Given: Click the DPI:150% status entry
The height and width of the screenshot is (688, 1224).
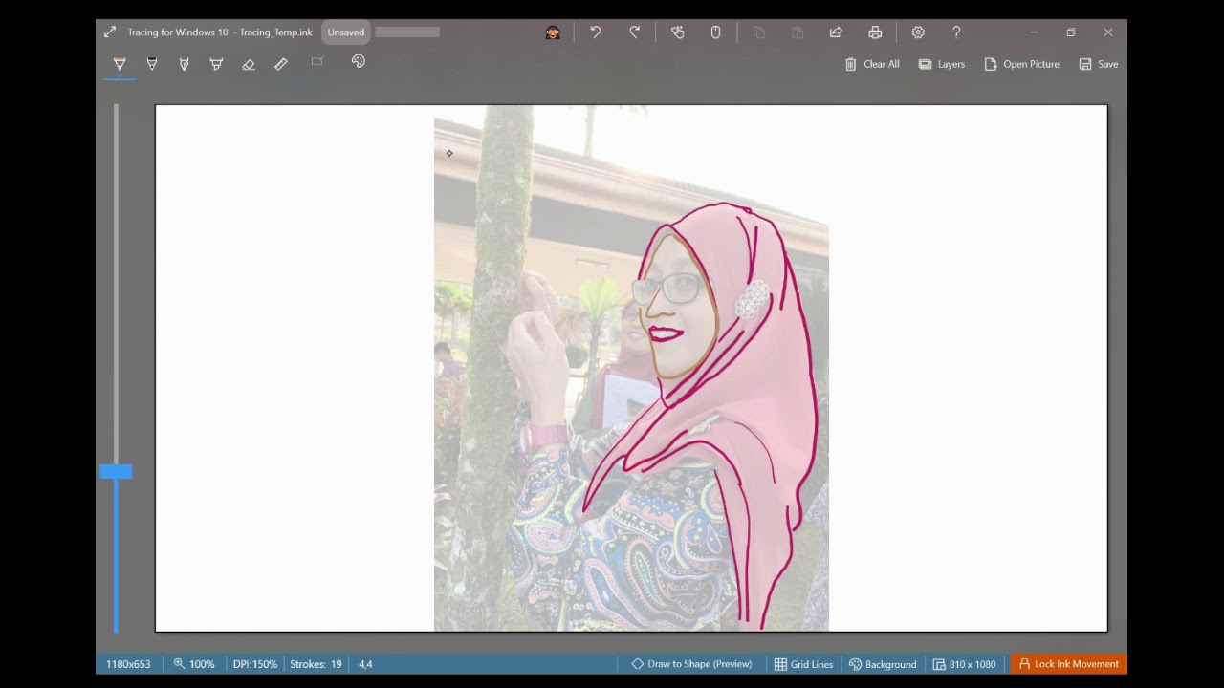Looking at the screenshot, I should [255, 664].
